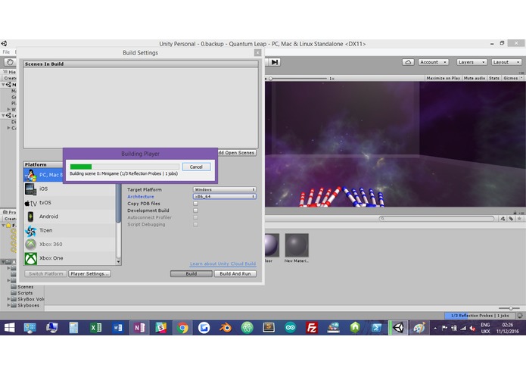
Task: Toggle Maximize on Play
Action: coord(443,78)
